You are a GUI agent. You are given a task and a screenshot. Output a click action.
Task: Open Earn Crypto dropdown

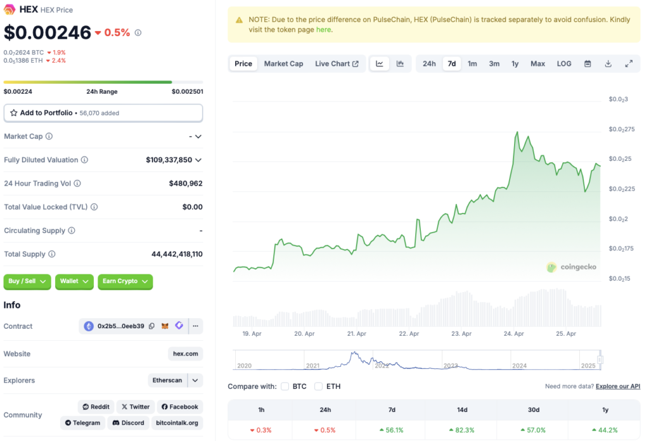point(125,281)
